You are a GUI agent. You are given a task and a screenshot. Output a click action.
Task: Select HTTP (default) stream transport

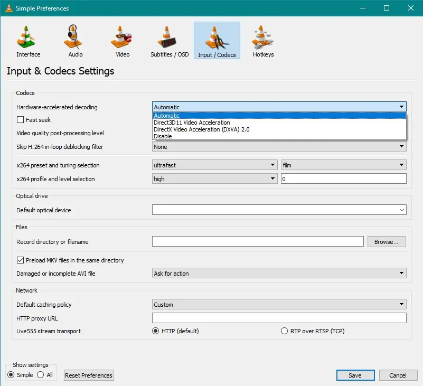click(156, 331)
